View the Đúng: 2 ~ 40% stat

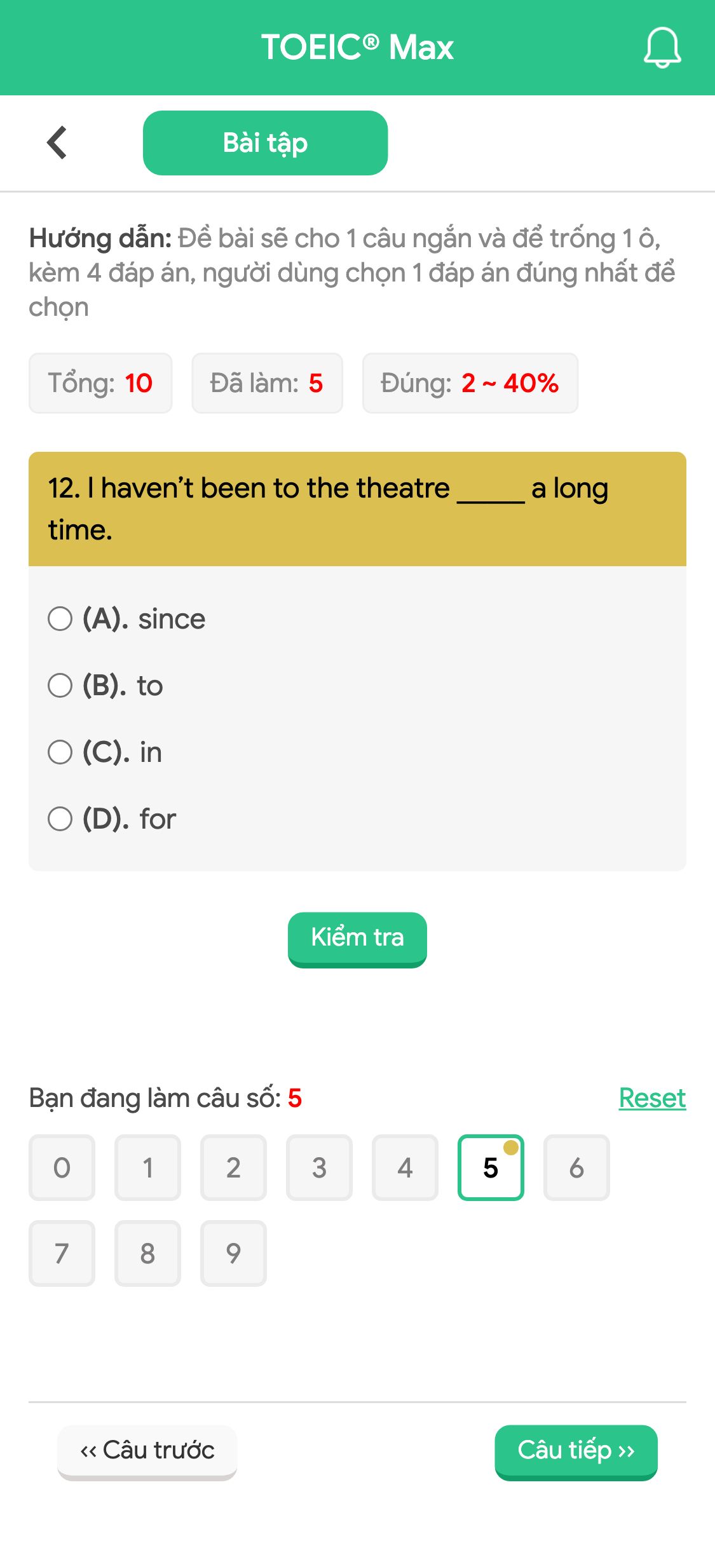click(x=471, y=383)
